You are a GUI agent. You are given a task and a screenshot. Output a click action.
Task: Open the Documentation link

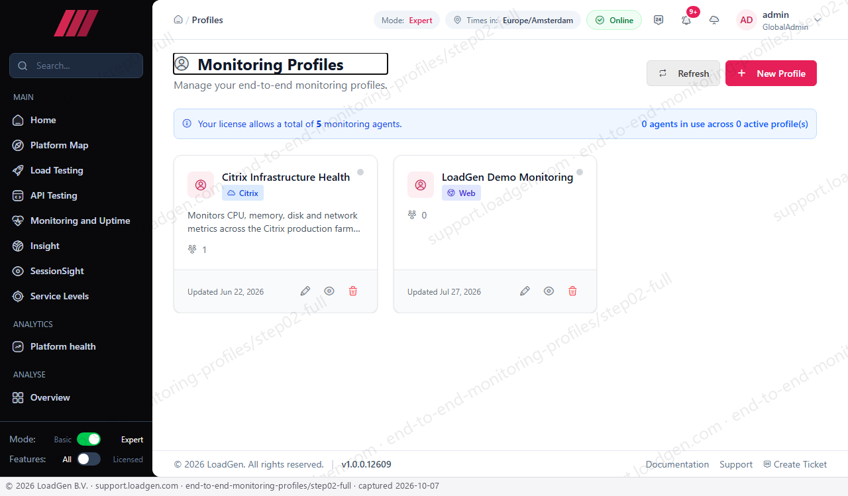coord(677,464)
